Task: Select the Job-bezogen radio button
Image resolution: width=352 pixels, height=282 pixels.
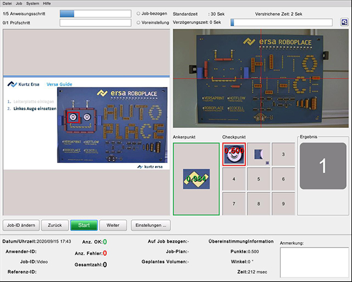Action: click(138, 13)
